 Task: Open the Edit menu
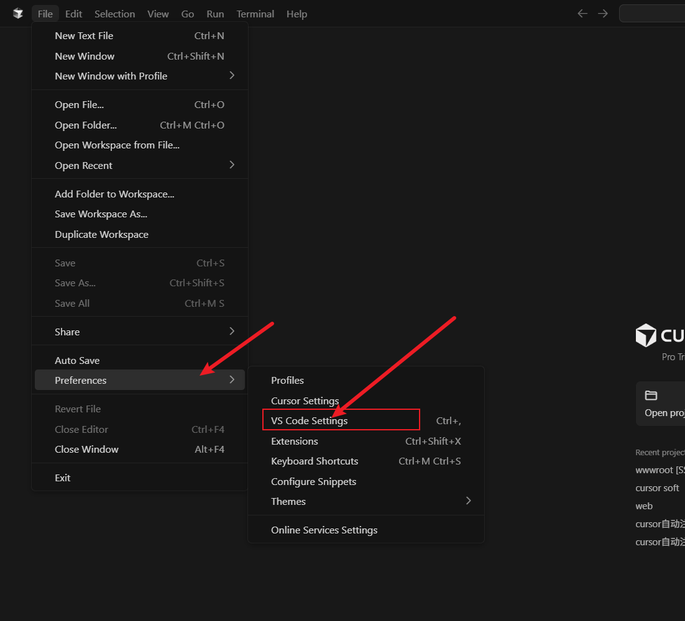click(x=73, y=14)
